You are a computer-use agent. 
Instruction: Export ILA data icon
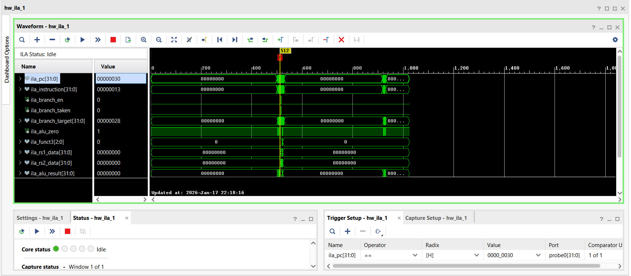coord(128,40)
